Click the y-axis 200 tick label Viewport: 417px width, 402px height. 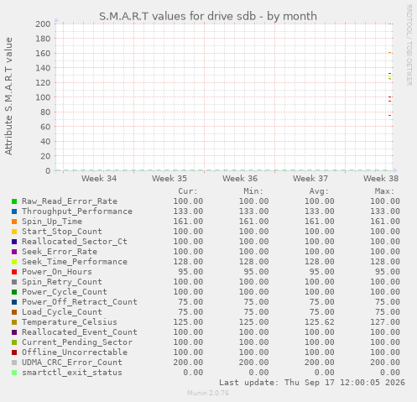tap(43, 24)
